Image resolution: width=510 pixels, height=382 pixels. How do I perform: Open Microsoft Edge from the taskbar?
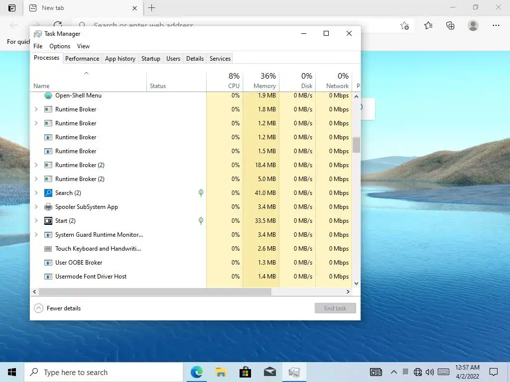pos(196,372)
